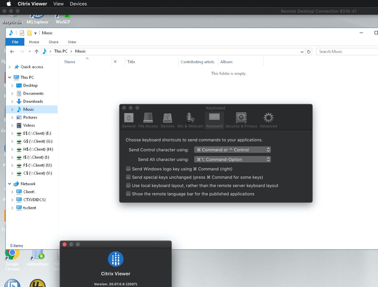
Task: Open Security & Privacy preferences
Action: (241, 120)
